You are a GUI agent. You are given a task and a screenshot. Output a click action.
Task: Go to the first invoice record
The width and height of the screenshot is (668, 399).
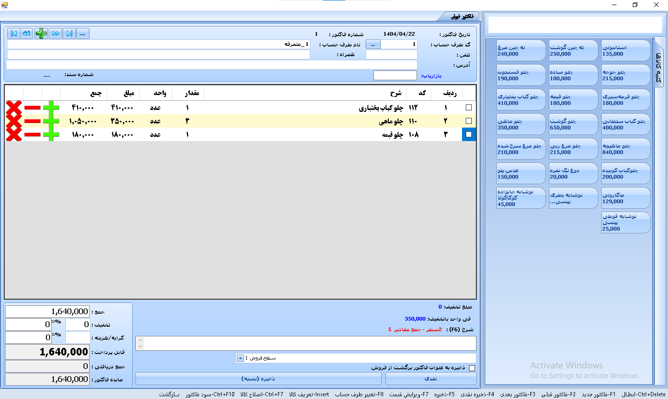(13, 33)
